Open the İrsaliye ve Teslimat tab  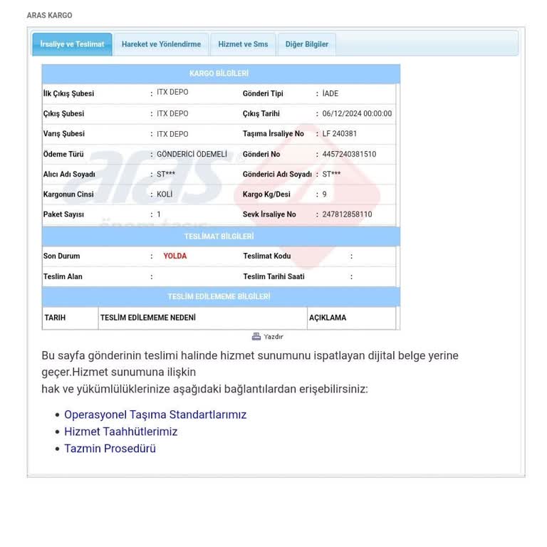click(x=72, y=44)
